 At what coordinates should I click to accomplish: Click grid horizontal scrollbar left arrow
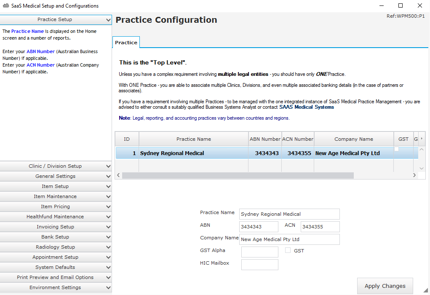click(x=118, y=175)
